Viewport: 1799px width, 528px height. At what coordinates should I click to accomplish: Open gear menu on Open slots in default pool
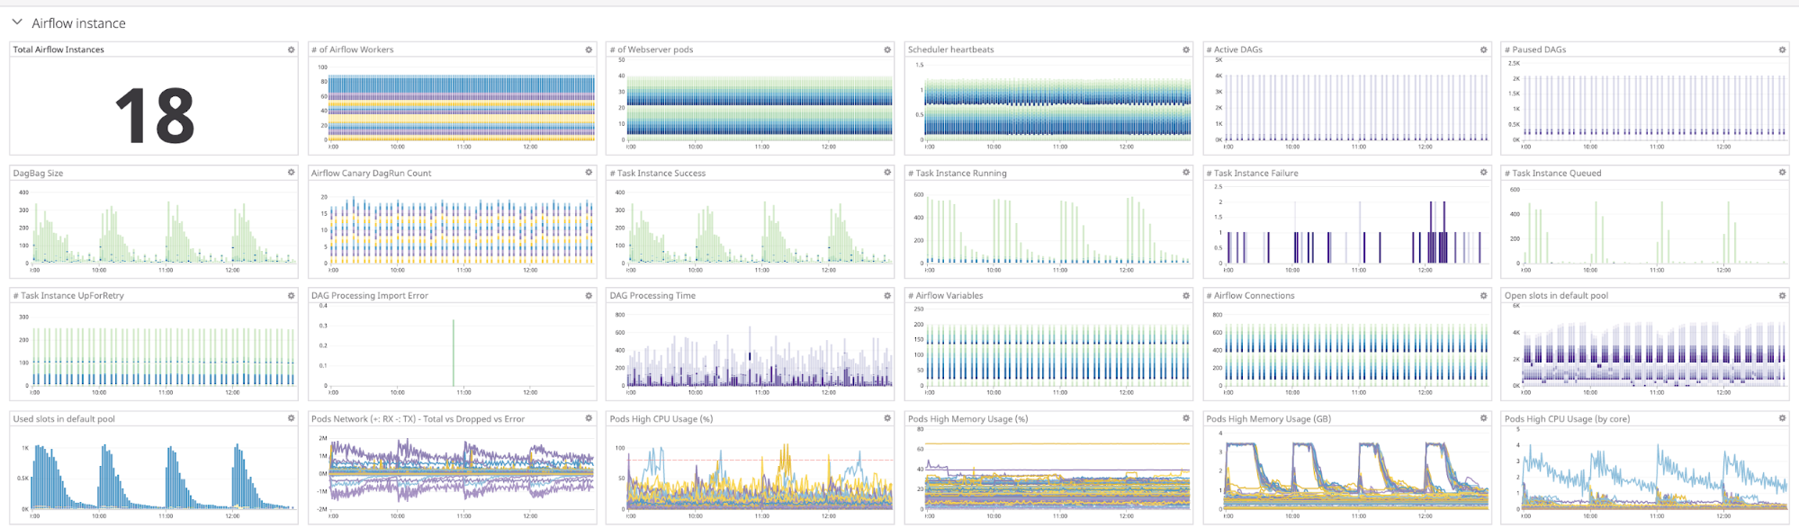1782,295
